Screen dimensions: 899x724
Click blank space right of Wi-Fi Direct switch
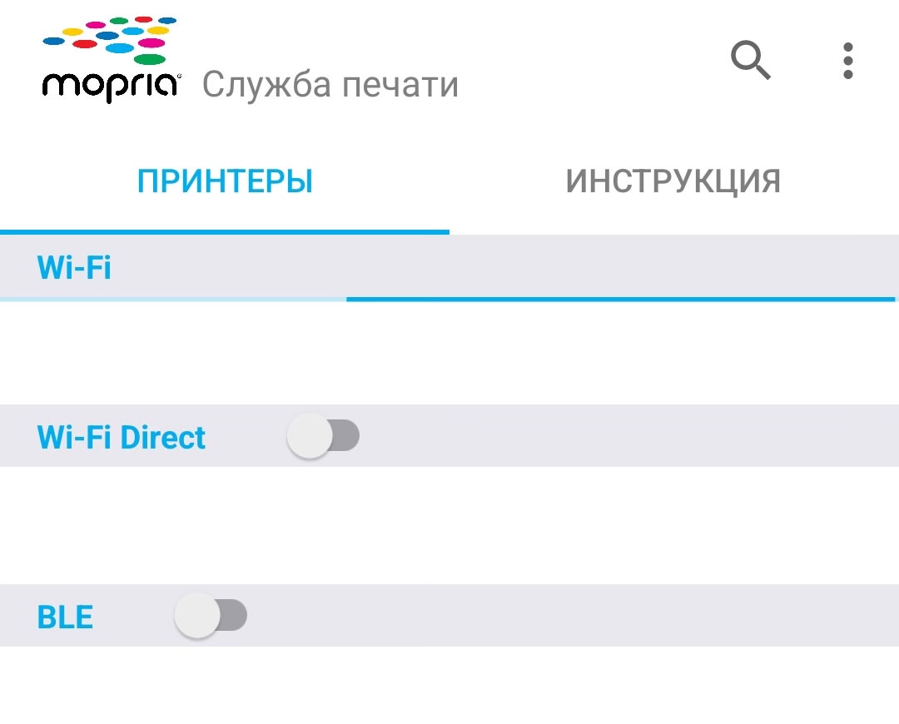click(x=624, y=436)
